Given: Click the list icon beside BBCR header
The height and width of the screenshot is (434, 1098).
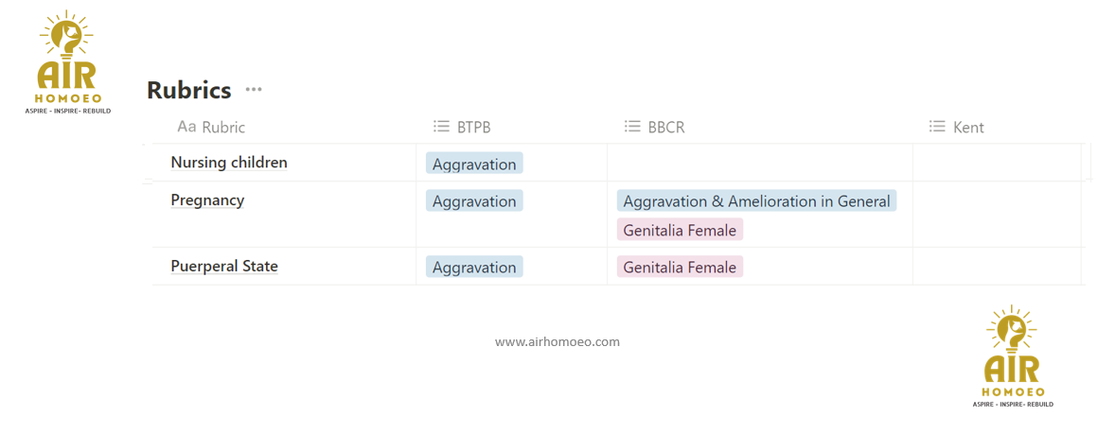Looking at the screenshot, I should tap(632, 127).
